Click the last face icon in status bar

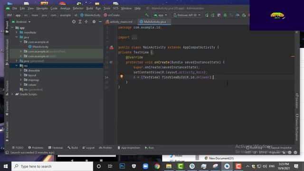(x=295, y=152)
